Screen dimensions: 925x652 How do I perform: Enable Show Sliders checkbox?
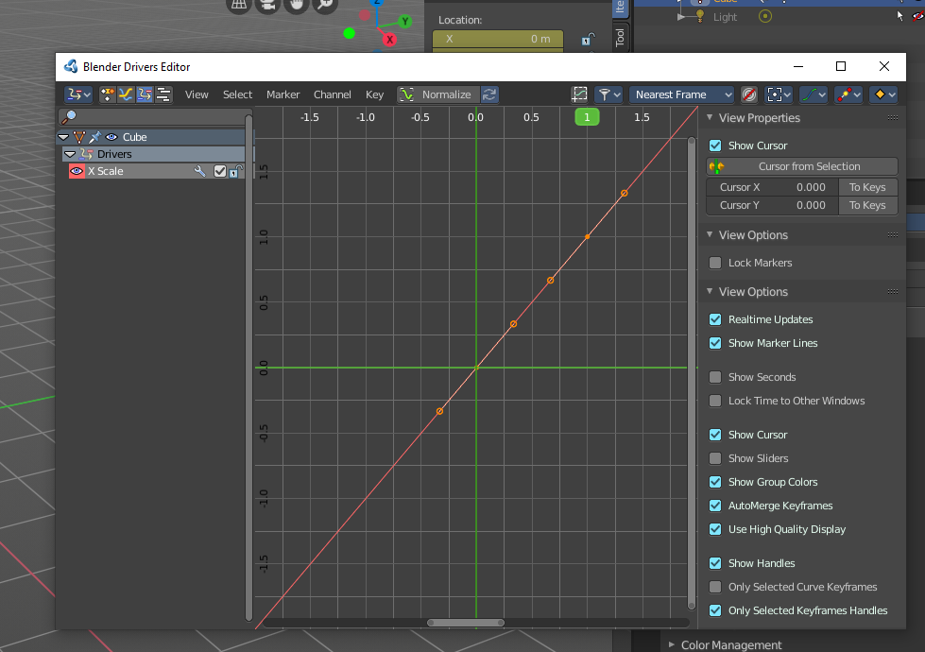tap(715, 458)
